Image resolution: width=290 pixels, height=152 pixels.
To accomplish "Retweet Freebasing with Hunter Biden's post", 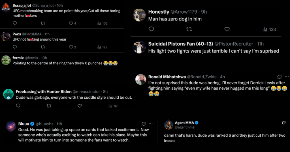I will pos(49,106).
